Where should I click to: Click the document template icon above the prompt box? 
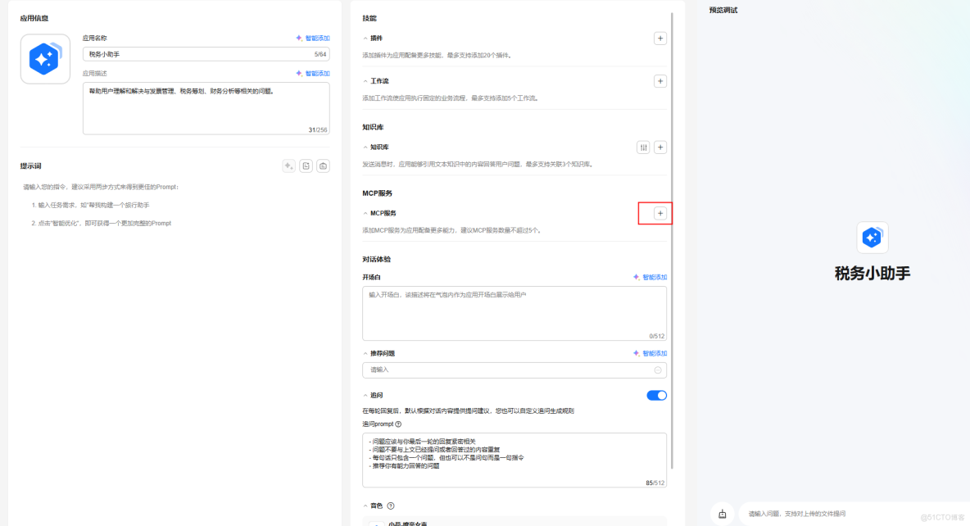tap(306, 166)
